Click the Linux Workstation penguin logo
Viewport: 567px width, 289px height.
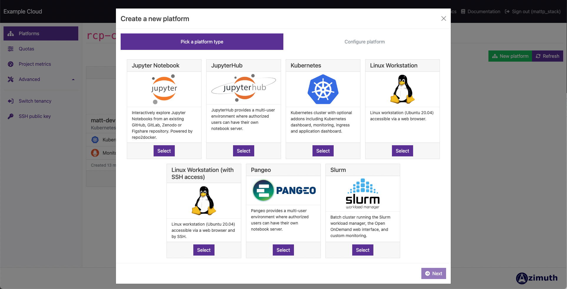tap(403, 89)
